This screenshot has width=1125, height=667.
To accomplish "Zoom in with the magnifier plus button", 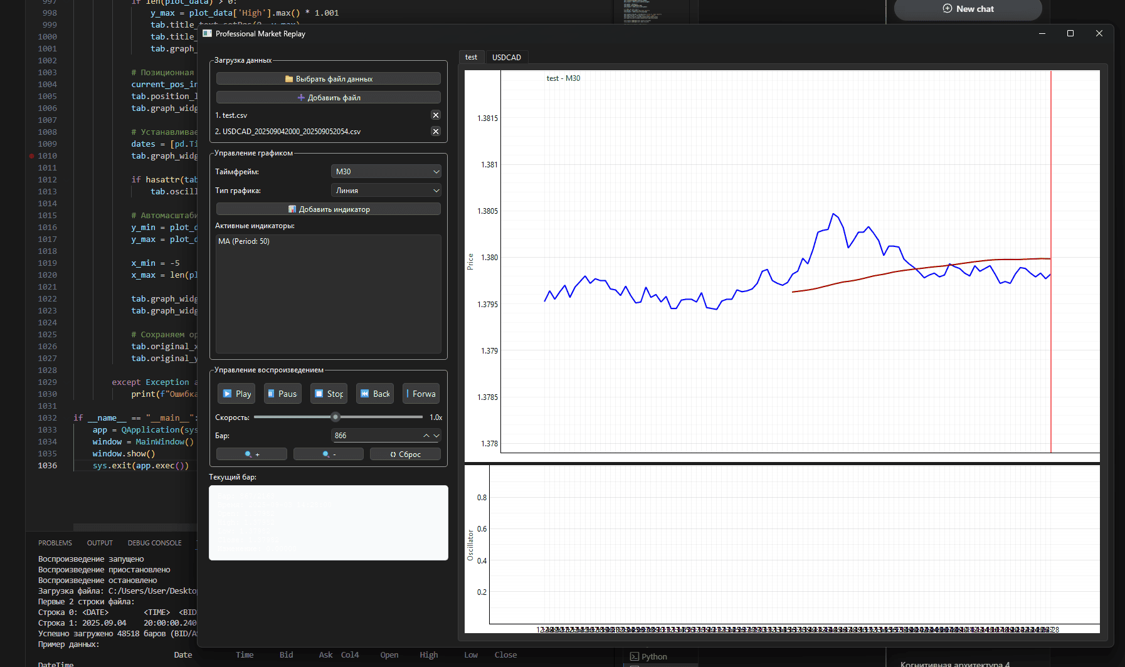I will coord(251,454).
